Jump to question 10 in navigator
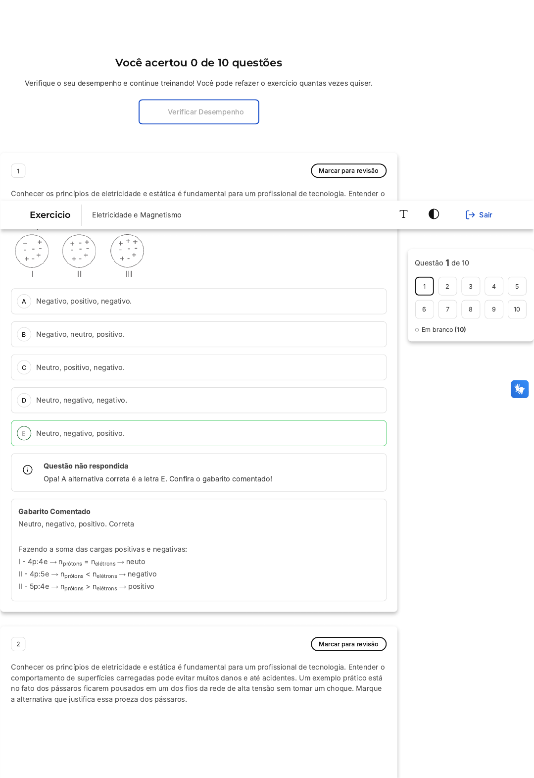This screenshot has height=778, width=534. pos(517,310)
